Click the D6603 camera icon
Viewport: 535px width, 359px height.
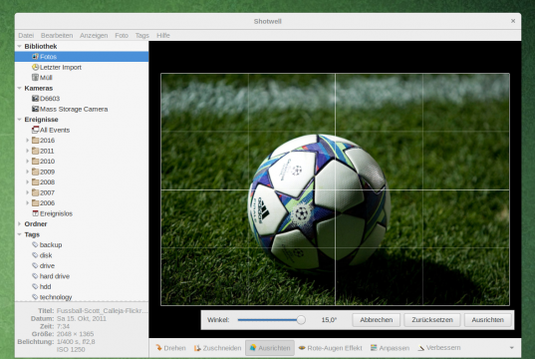tap(35, 99)
